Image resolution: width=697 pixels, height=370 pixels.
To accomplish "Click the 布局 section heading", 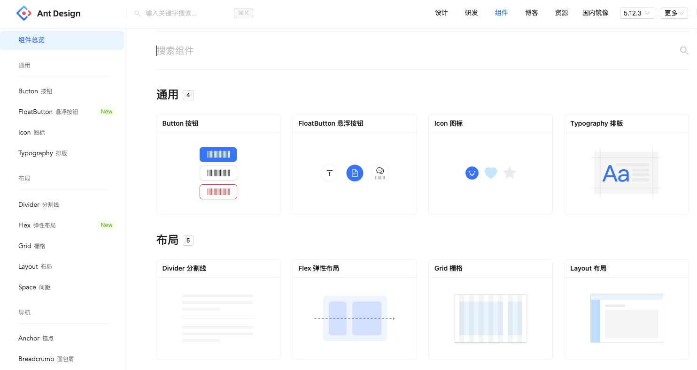I will coord(167,240).
